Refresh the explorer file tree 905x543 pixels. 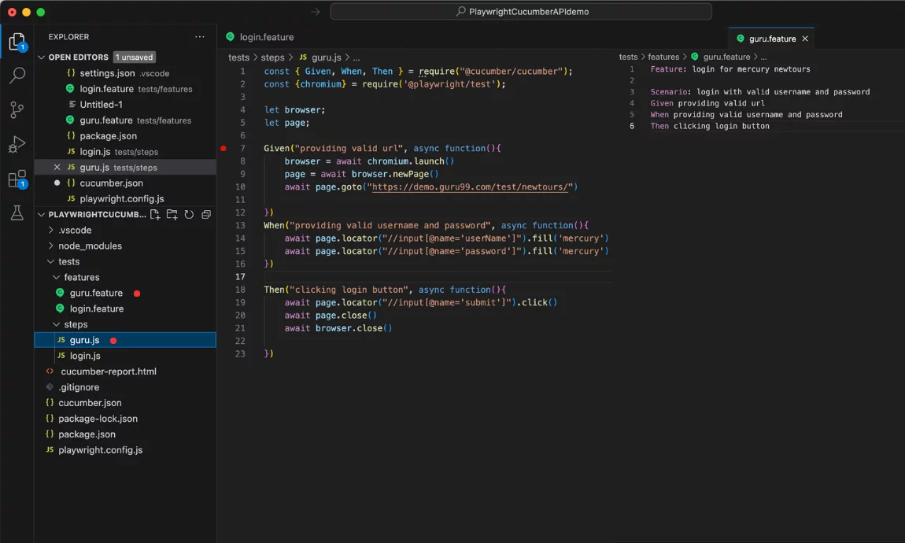[x=189, y=215]
